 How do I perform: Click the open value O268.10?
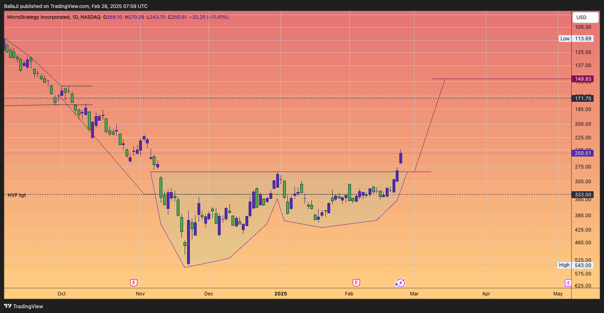pyautogui.click(x=113, y=17)
